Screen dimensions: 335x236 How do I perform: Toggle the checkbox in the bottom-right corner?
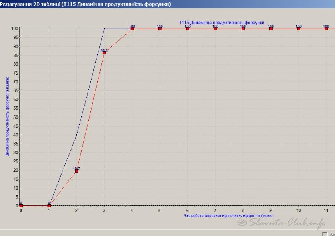[x=325, y=234]
